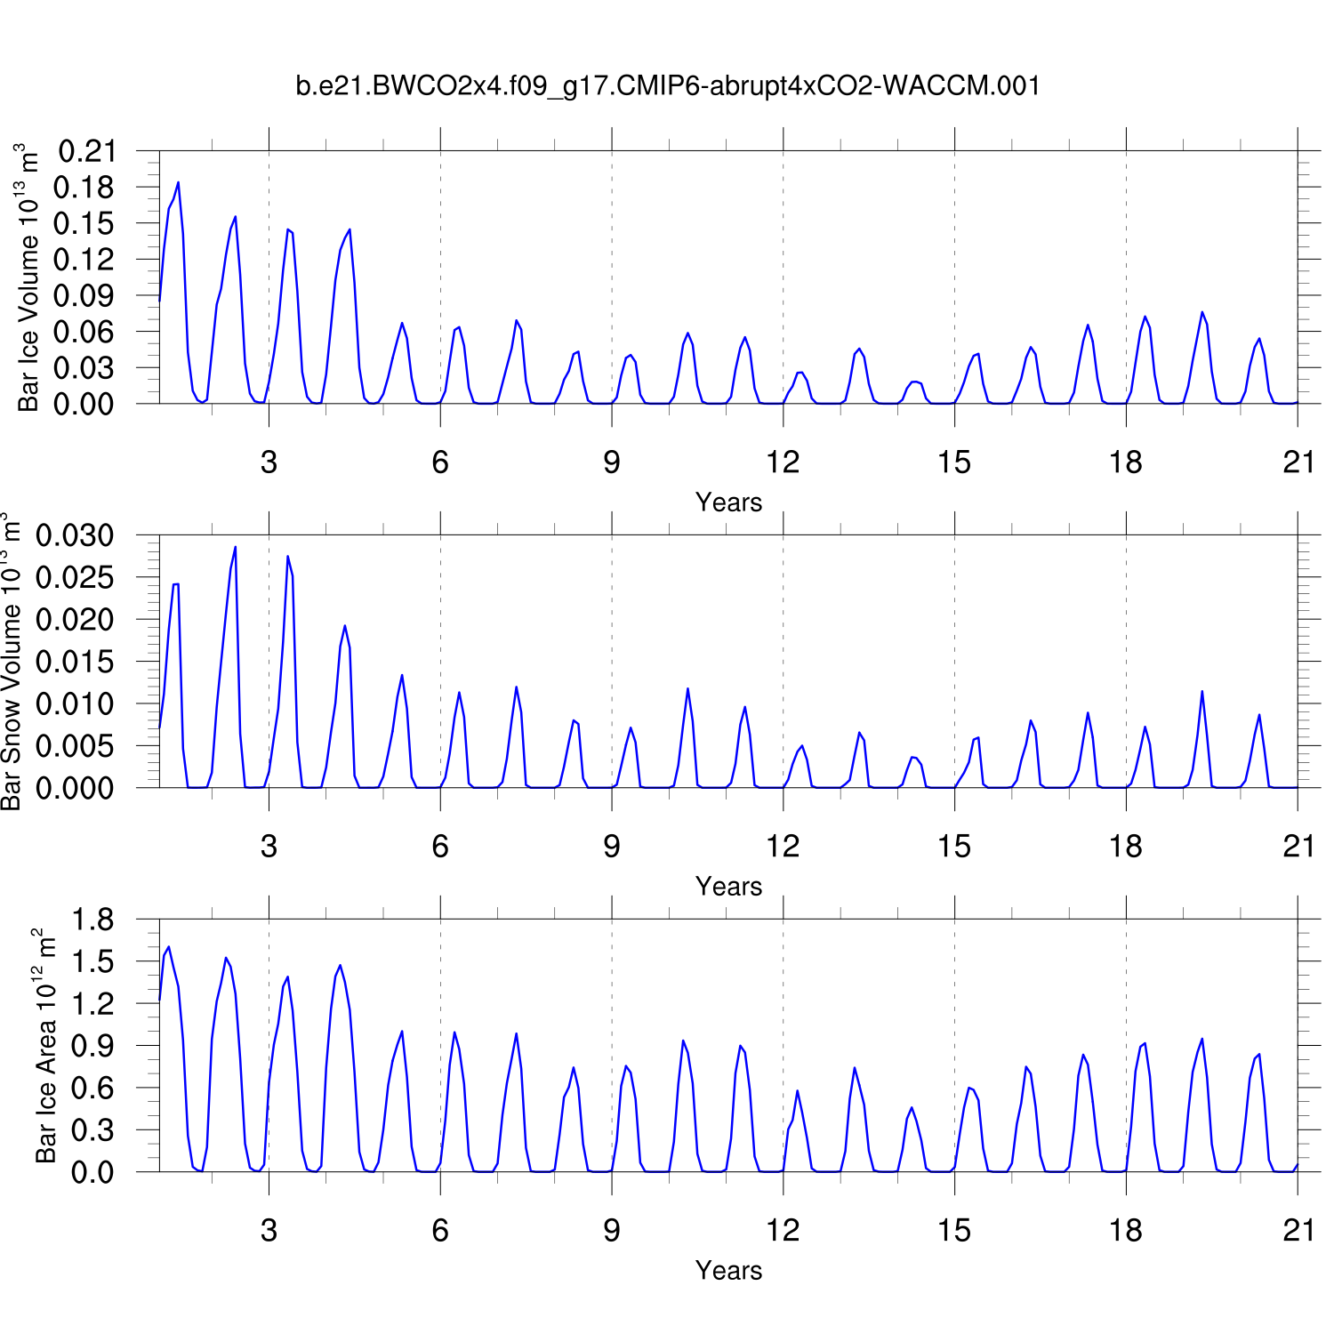Screen dimensions: 1334x1334
Task: Click year 3 tick label below ice area plot
Action: pyautogui.click(x=269, y=1231)
